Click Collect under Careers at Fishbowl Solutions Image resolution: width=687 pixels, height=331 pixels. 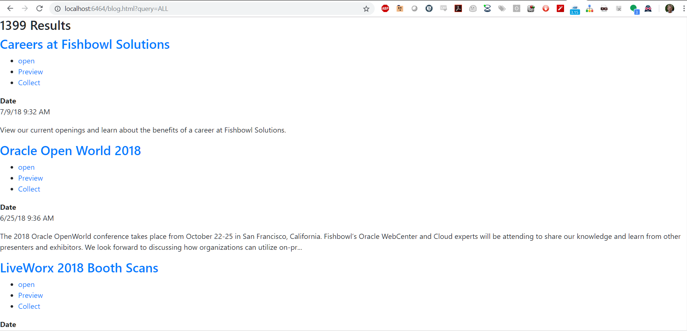tap(29, 83)
